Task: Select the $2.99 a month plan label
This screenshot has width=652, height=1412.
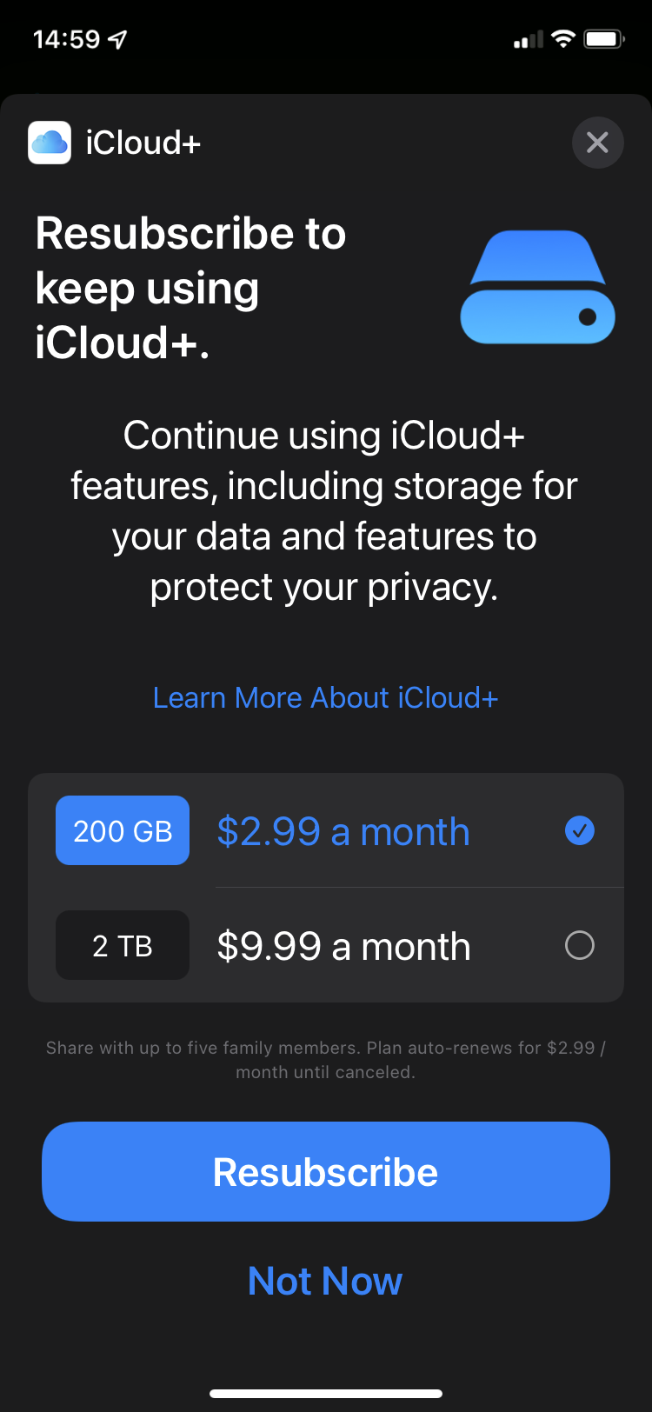Action: pos(343,832)
